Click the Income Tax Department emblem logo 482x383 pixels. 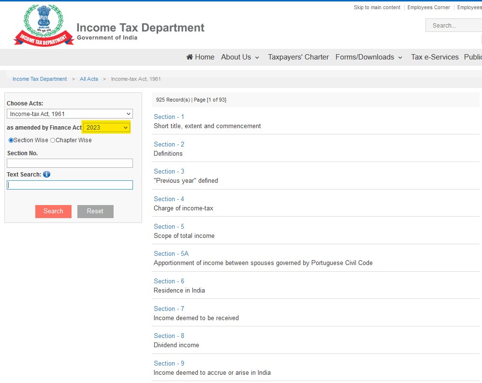(x=44, y=25)
